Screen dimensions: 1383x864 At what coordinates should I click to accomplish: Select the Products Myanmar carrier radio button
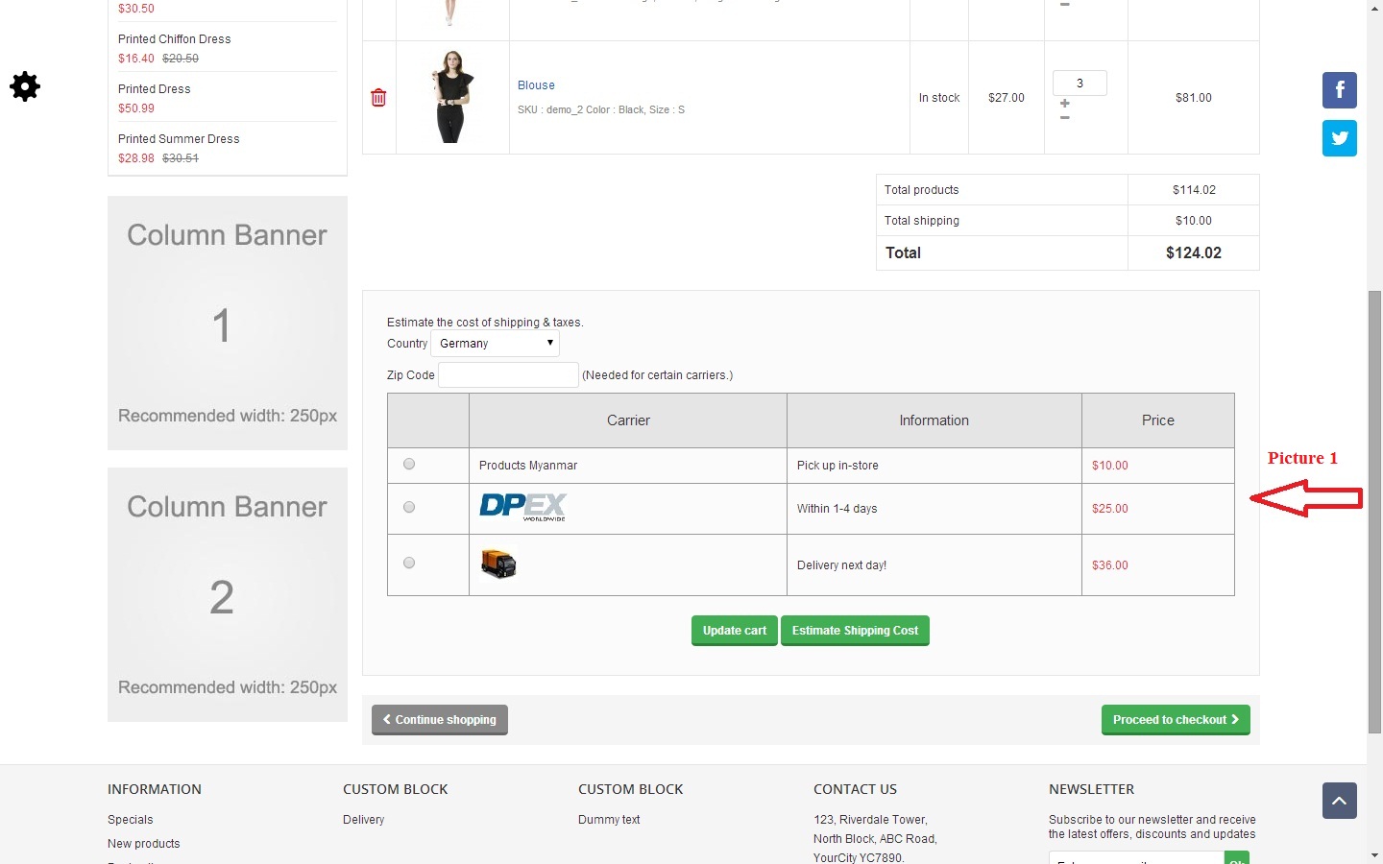pos(409,464)
